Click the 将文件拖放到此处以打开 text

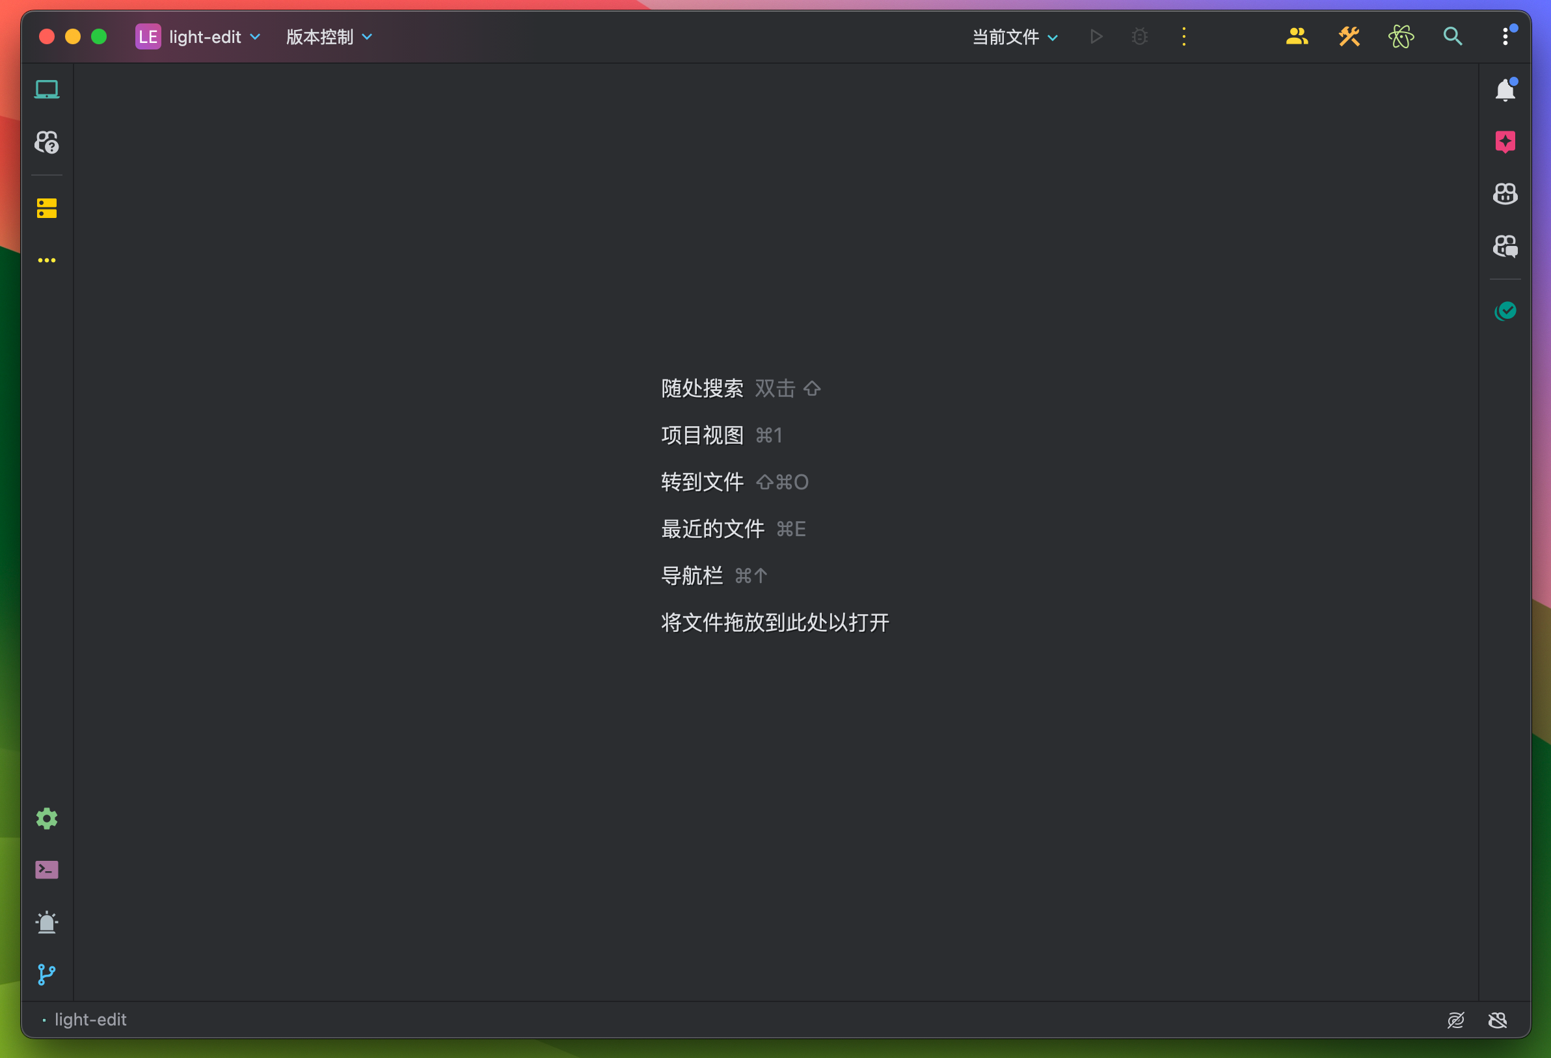pyautogui.click(x=775, y=622)
